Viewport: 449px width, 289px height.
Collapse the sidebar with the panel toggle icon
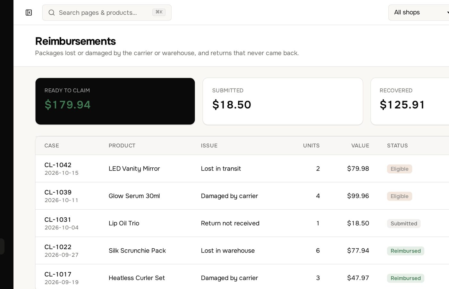29,12
